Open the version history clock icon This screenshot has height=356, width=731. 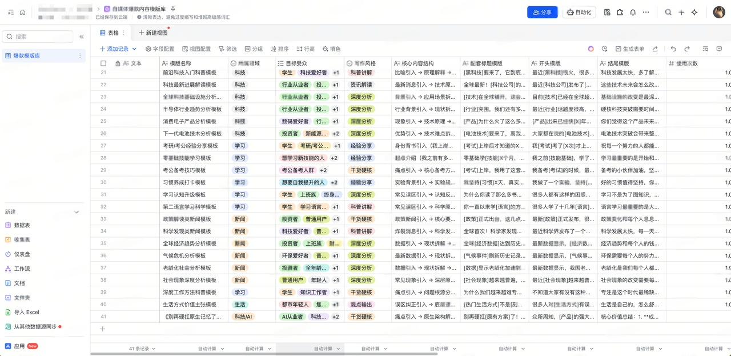(x=605, y=49)
